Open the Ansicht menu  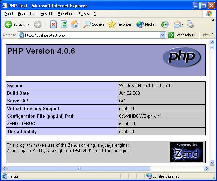(x=47, y=14)
